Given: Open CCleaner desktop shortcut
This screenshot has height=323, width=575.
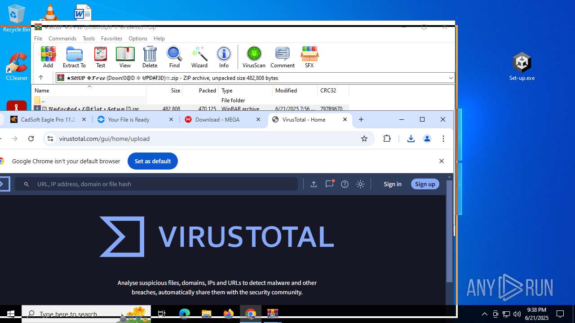Looking at the screenshot, I should click(x=17, y=66).
